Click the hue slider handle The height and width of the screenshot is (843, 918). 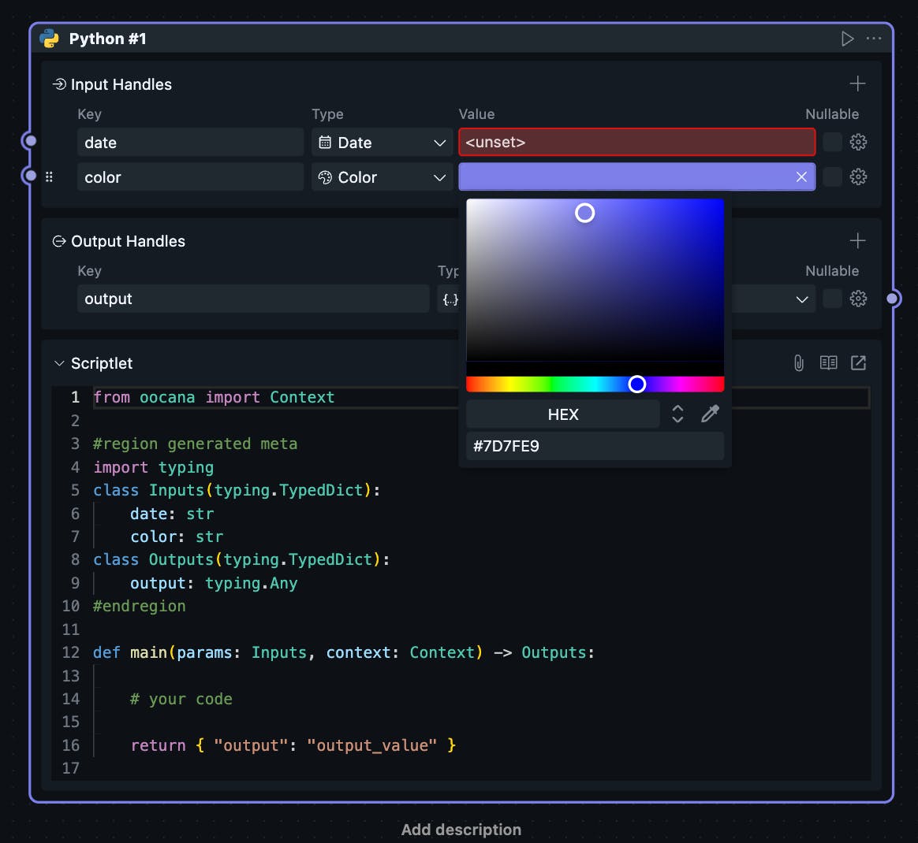pyautogui.click(x=637, y=384)
